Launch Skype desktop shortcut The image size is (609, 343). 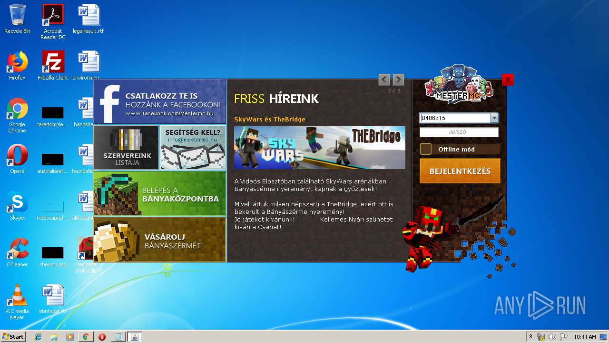(17, 206)
